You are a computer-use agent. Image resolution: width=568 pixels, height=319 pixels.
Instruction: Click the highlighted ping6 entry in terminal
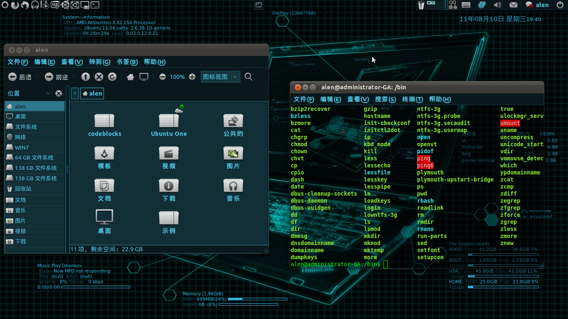(425, 165)
